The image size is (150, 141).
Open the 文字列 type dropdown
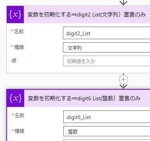(x=107, y=47)
